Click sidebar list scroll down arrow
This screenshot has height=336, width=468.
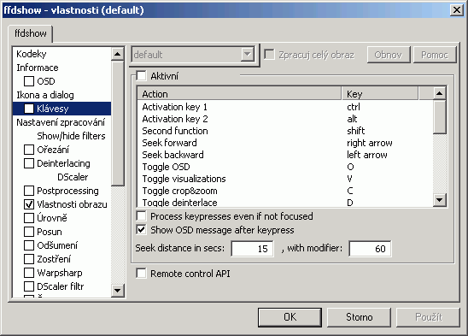[118, 291]
